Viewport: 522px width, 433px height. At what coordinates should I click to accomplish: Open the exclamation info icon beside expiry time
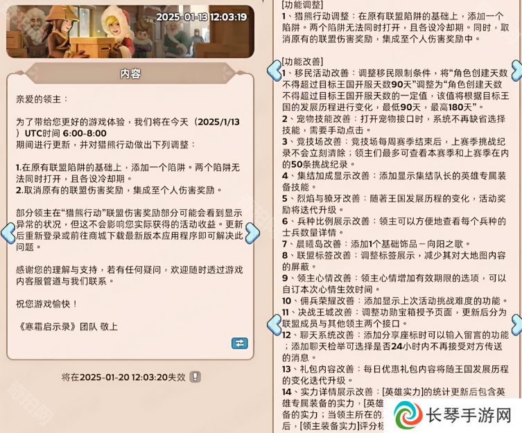(195, 377)
